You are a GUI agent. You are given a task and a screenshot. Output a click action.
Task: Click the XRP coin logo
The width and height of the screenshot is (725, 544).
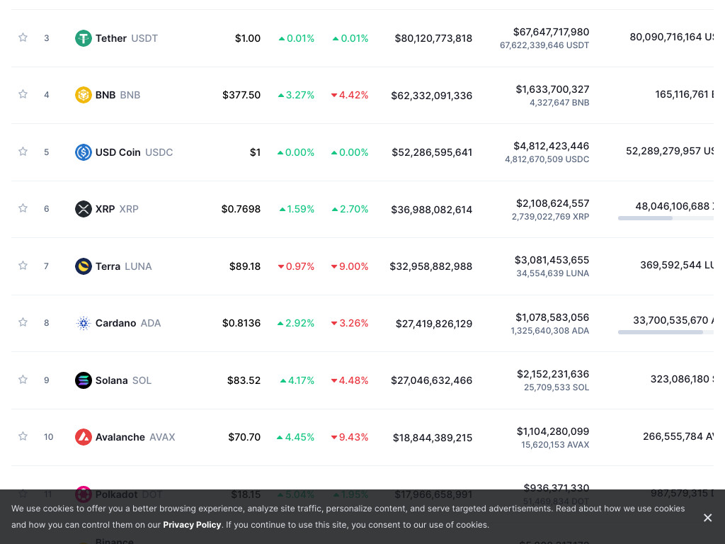[x=84, y=209]
